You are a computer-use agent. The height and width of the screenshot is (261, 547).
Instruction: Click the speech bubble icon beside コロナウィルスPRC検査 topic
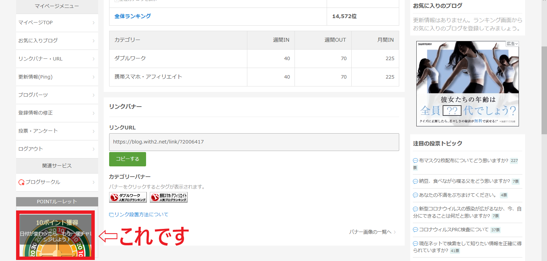(x=415, y=230)
